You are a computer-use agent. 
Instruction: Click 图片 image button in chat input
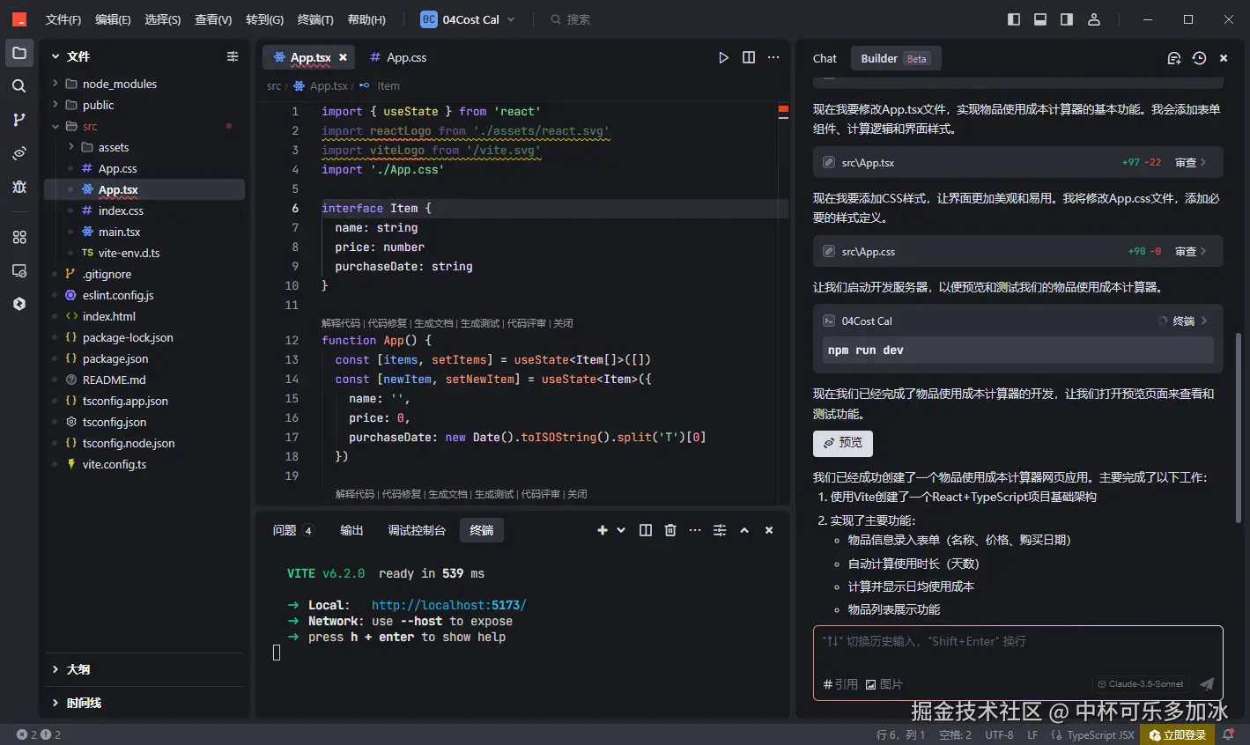coord(884,684)
